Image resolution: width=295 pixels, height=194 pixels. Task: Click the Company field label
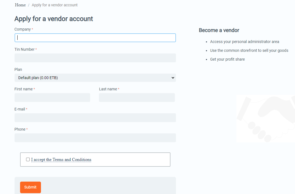click(x=23, y=29)
